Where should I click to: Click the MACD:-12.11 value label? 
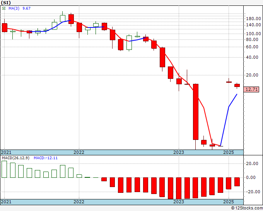tap(46, 158)
